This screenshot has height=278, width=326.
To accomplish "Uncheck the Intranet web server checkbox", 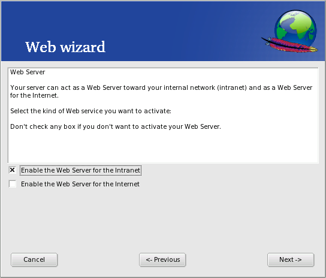I will [13, 170].
